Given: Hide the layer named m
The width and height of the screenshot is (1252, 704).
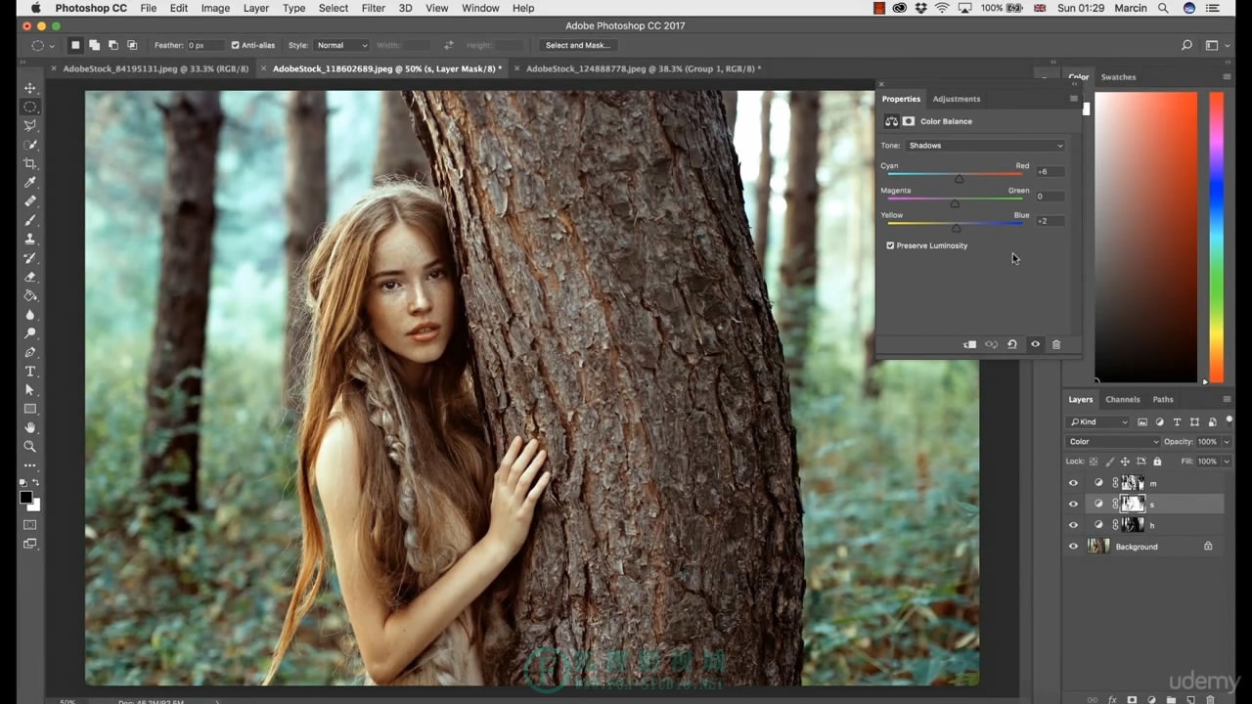Looking at the screenshot, I should click(x=1073, y=483).
